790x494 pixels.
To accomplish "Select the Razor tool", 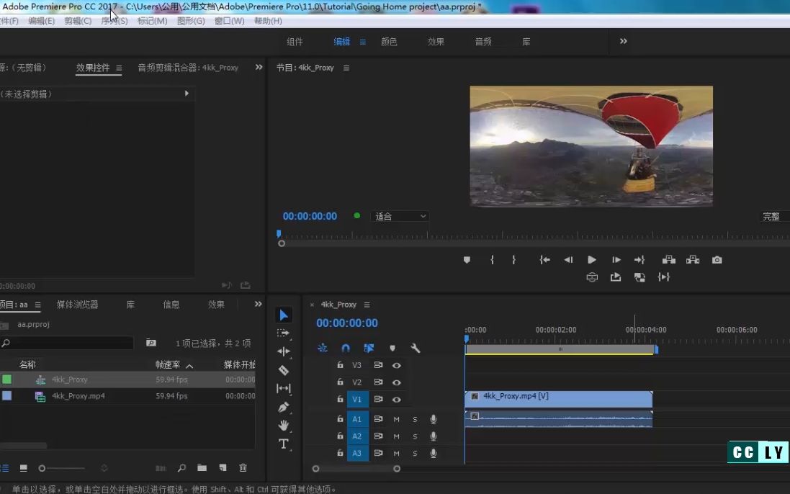I will (284, 369).
